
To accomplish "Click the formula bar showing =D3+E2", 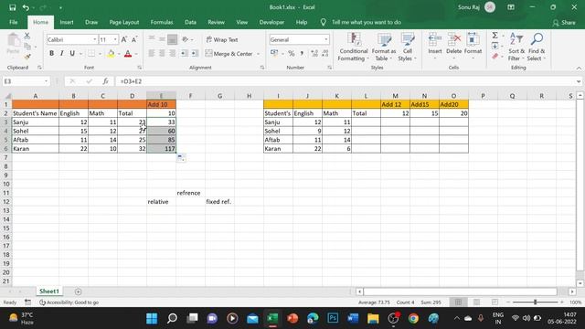I will 345,81.
